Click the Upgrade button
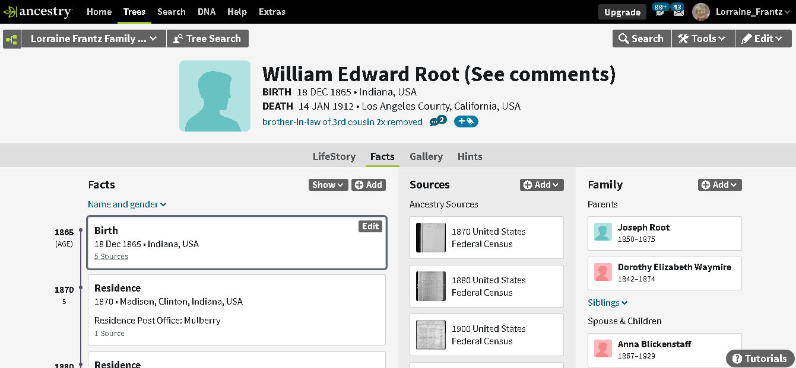The width and height of the screenshot is (796, 368). (x=622, y=12)
